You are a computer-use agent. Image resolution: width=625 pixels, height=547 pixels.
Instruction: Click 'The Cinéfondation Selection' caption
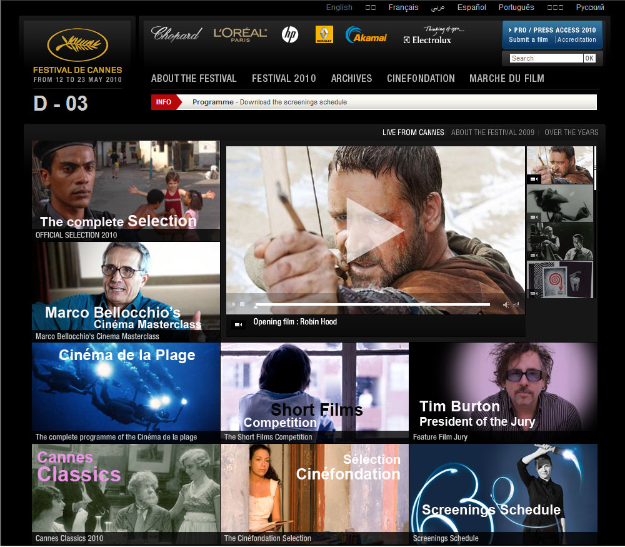tap(267, 538)
